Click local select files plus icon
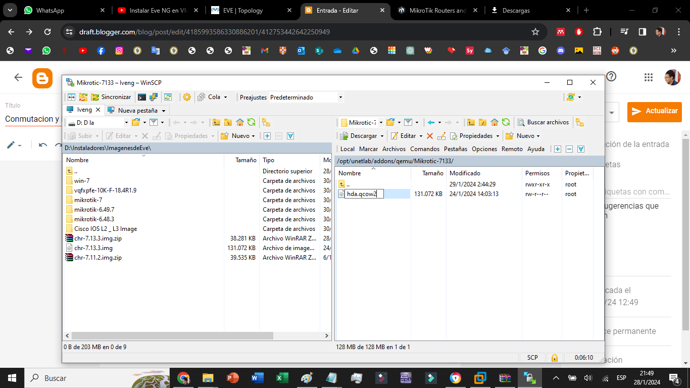Viewport: 690px width, 388px height. (x=267, y=136)
